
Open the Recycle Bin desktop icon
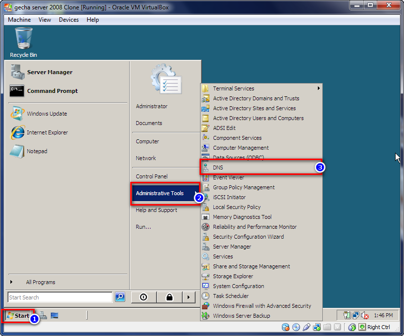coord(23,42)
